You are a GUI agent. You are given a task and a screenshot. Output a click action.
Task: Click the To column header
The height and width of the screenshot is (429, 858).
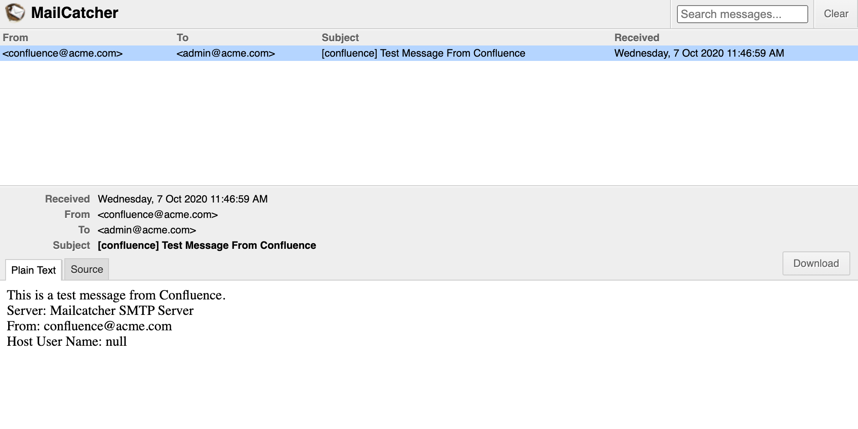[x=182, y=38]
